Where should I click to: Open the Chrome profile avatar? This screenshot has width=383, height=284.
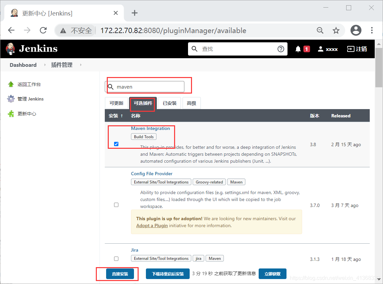(x=356, y=30)
